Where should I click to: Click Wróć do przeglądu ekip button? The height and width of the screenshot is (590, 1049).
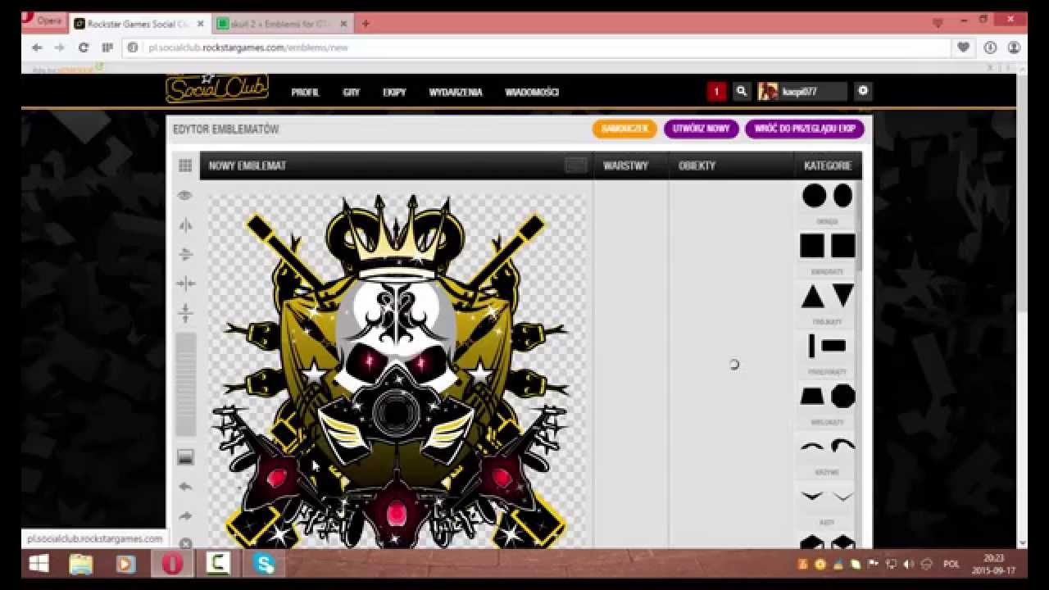805,129
